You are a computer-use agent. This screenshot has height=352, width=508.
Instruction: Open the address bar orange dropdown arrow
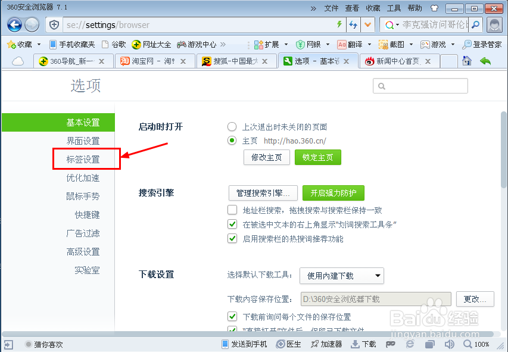367,24
